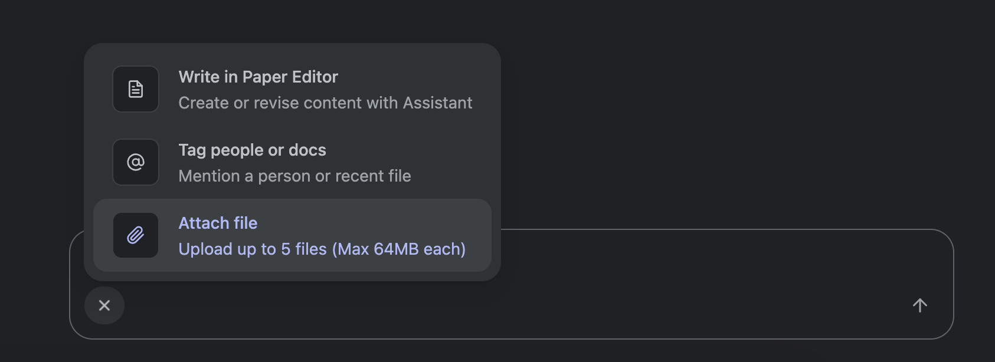Screen dimensions: 995x362
Task: Click 'Mention a person or recent file' description
Action: 294,176
